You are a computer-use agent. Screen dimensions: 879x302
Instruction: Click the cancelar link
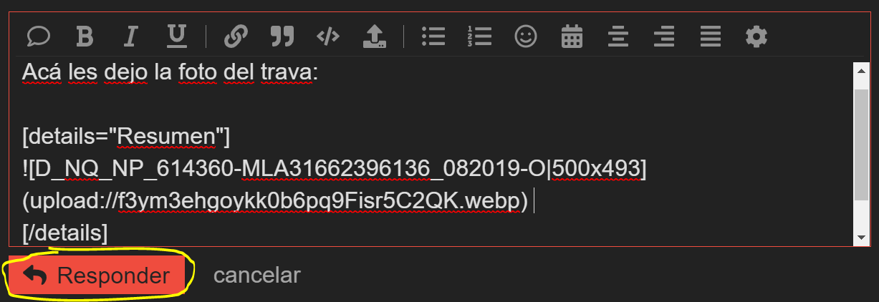257,276
